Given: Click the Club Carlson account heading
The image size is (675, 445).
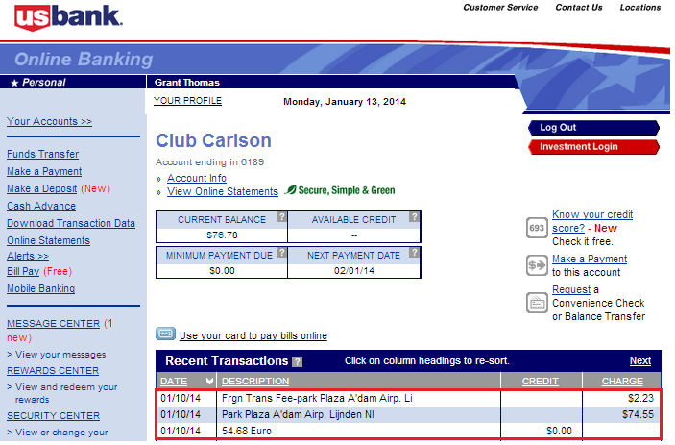Looking at the screenshot, I should [213, 141].
